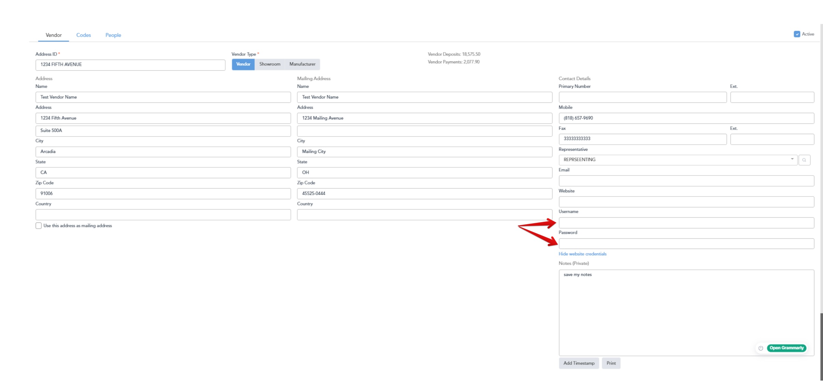This screenshot has width=823, height=384.
Task: Click the Mobile number field
Action: 686,118
